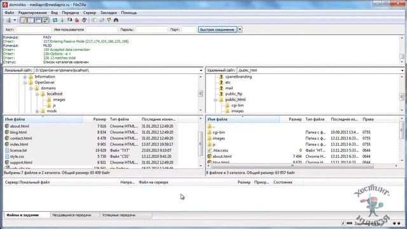Click the etc folder question-mark icon

221,83
